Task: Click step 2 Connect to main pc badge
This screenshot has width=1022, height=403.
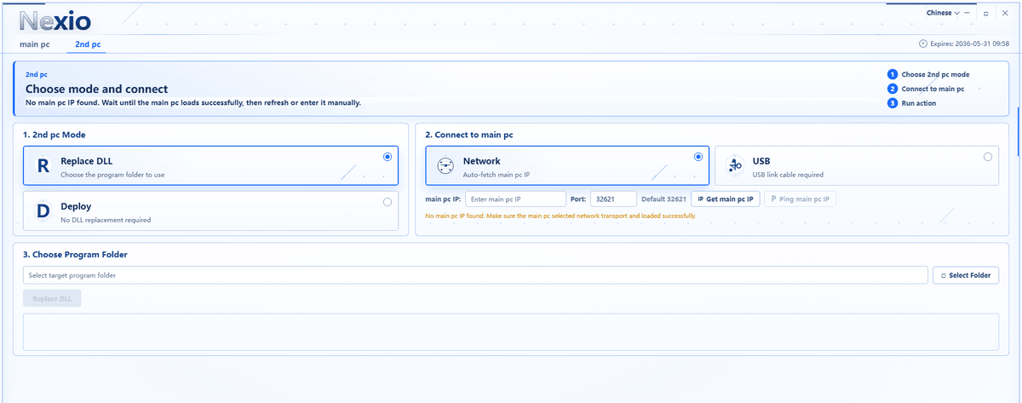Action: coord(893,89)
